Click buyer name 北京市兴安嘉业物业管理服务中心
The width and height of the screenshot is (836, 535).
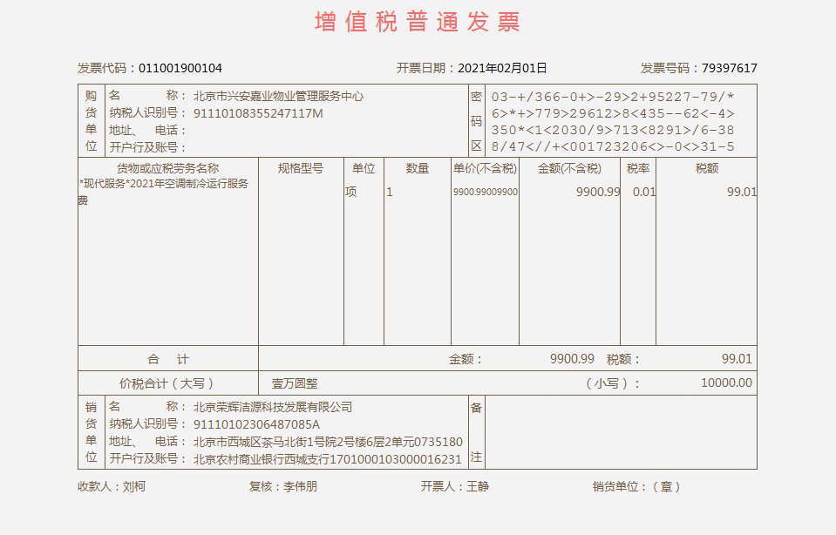pyautogui.click(x=278, y=96)
